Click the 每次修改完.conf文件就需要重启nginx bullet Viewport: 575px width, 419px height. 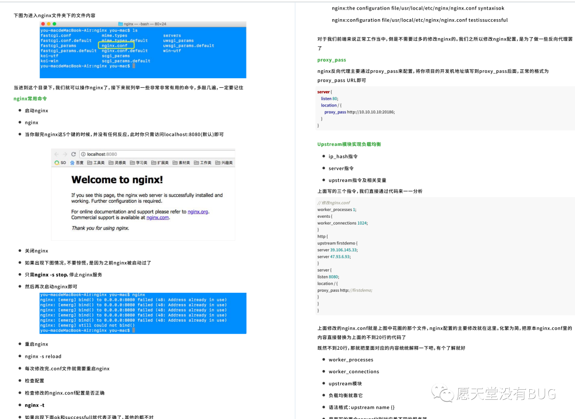(67, 369)
